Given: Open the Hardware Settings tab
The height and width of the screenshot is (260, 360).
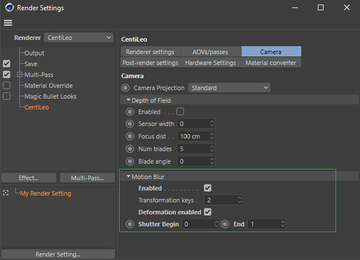Looking at the screenshot, I should click(x=210, y=63).
